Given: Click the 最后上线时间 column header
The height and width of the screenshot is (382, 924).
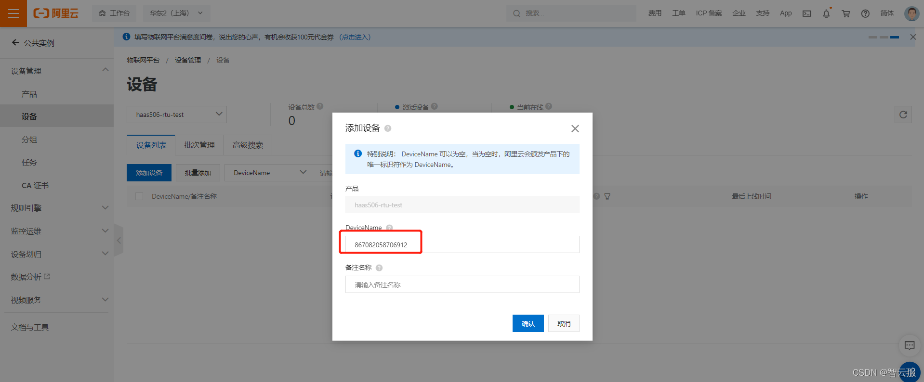Looking at the screenshot, I should pos(752,196).
